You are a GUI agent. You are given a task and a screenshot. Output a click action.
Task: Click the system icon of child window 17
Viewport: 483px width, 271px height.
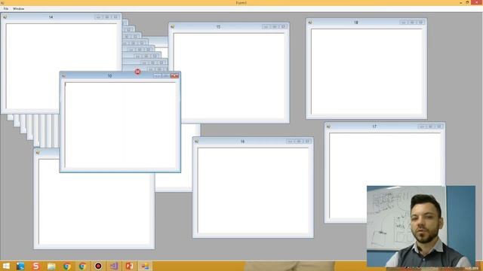(328, 126)
